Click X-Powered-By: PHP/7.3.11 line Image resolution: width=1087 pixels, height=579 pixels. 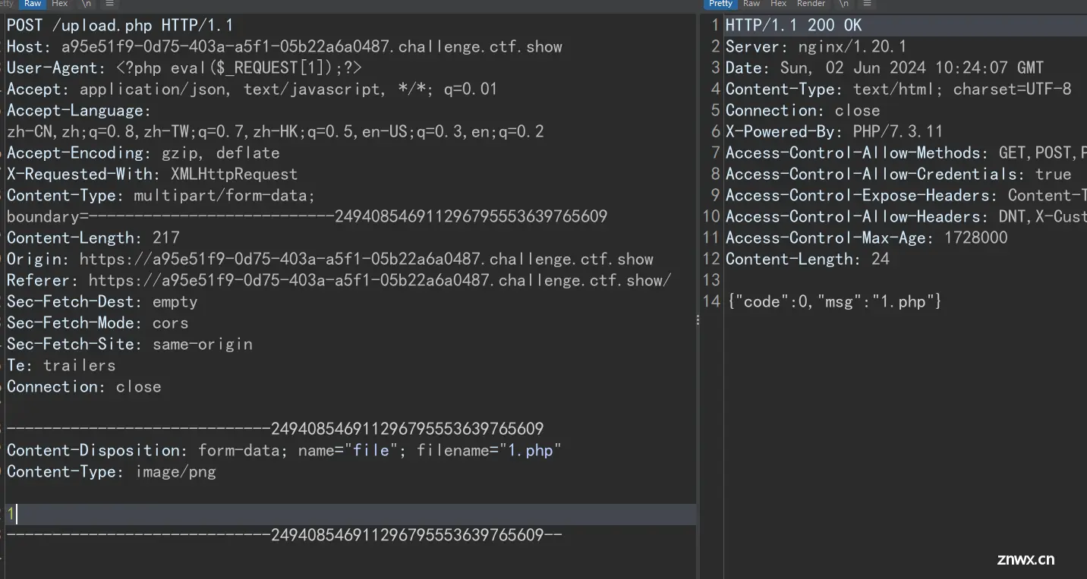coord(835,131)
